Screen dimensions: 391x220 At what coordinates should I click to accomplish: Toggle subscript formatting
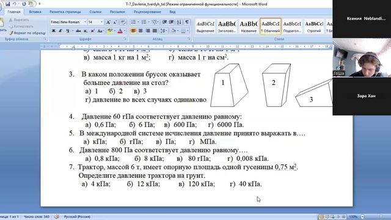click(x=86, y=31)
